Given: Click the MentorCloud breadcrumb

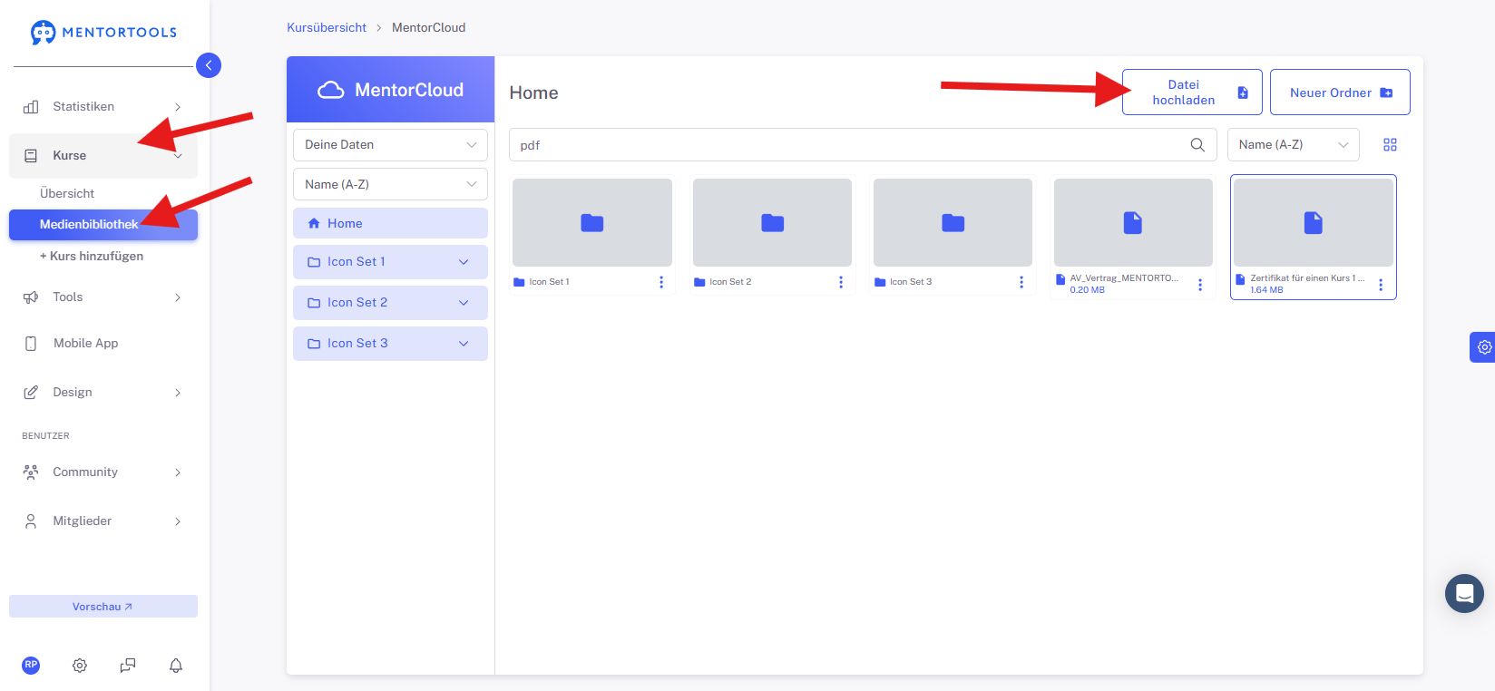Looking at the screenshot, I should pyautogui.click(x=428, y=27).
